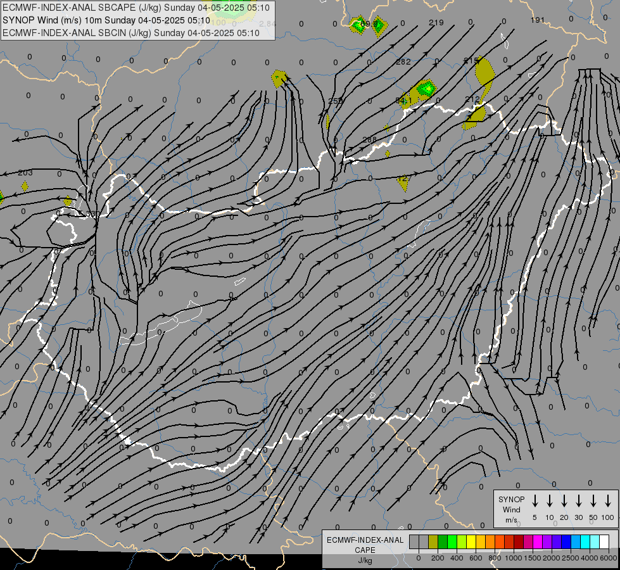The image size is (620, 570).
Task: Click the map value '203' near the left edge
Action: click(x=25, y=173)
